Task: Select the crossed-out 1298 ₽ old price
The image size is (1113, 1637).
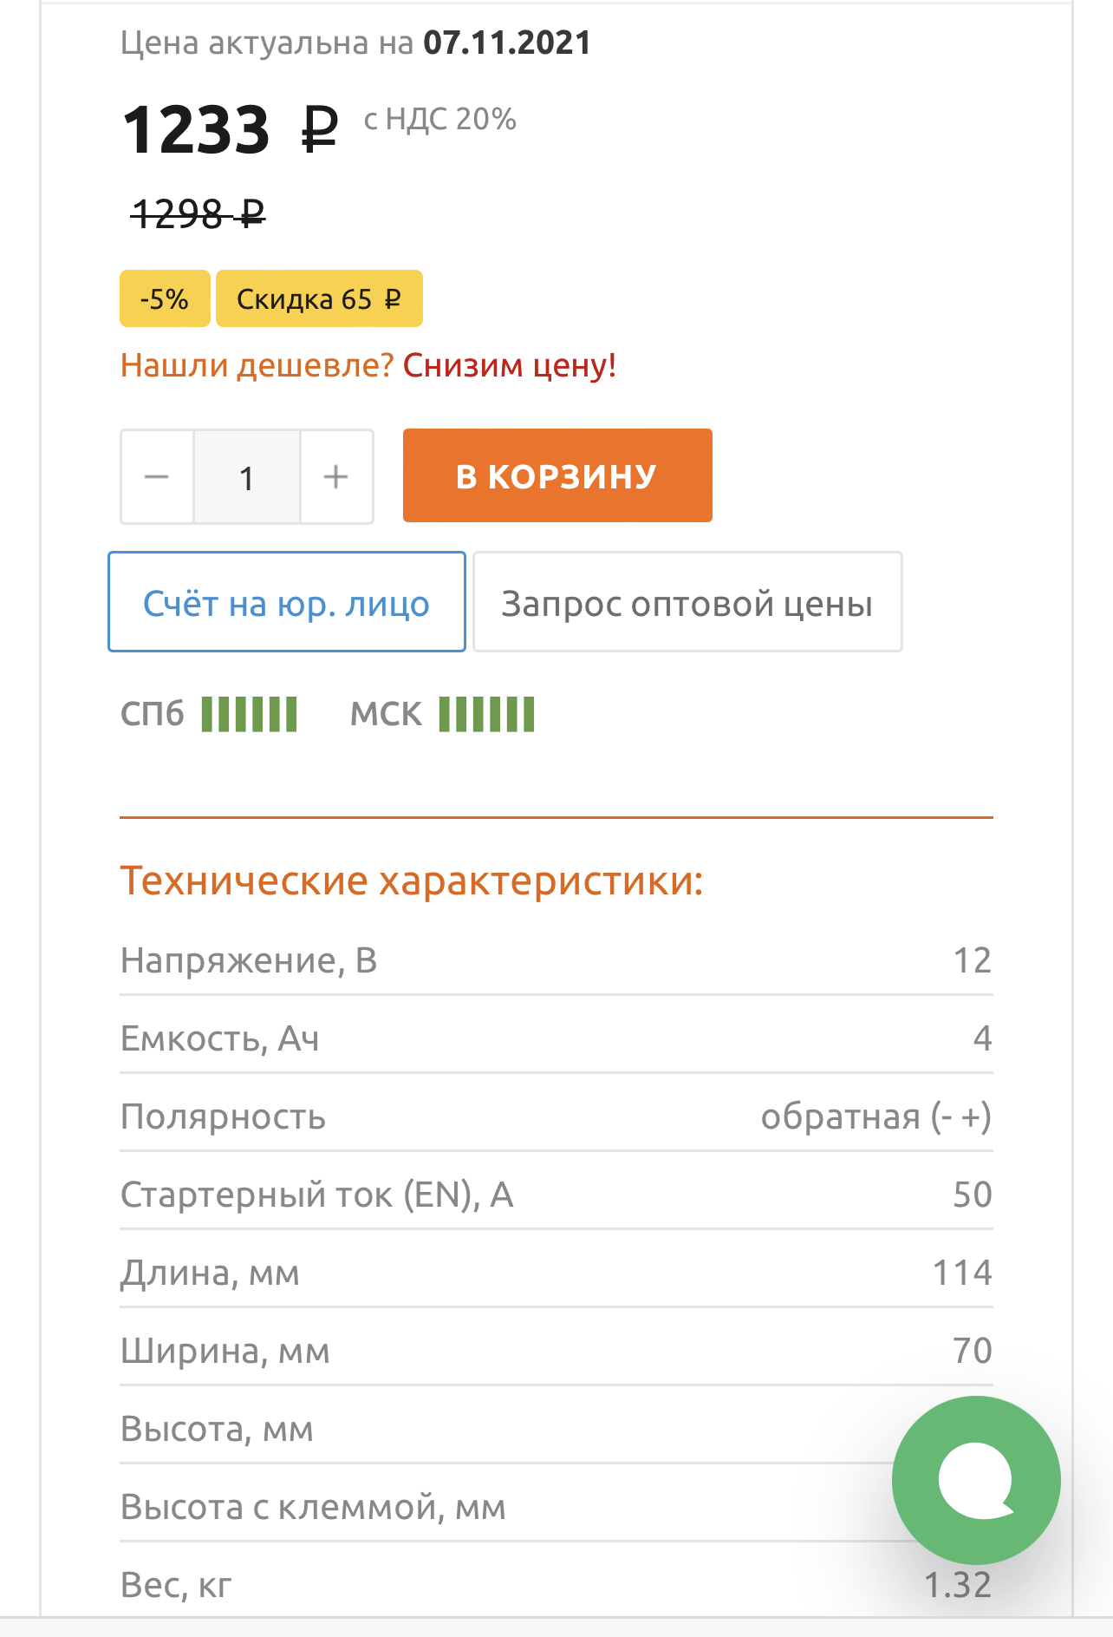Action: [x=198, y=213]
